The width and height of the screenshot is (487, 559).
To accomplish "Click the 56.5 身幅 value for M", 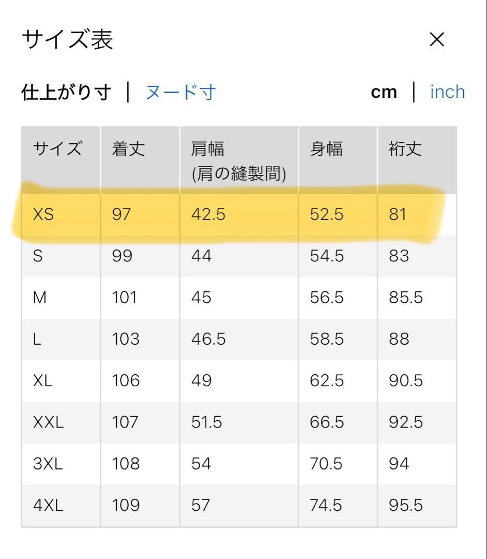I will [x=327, y=298].
